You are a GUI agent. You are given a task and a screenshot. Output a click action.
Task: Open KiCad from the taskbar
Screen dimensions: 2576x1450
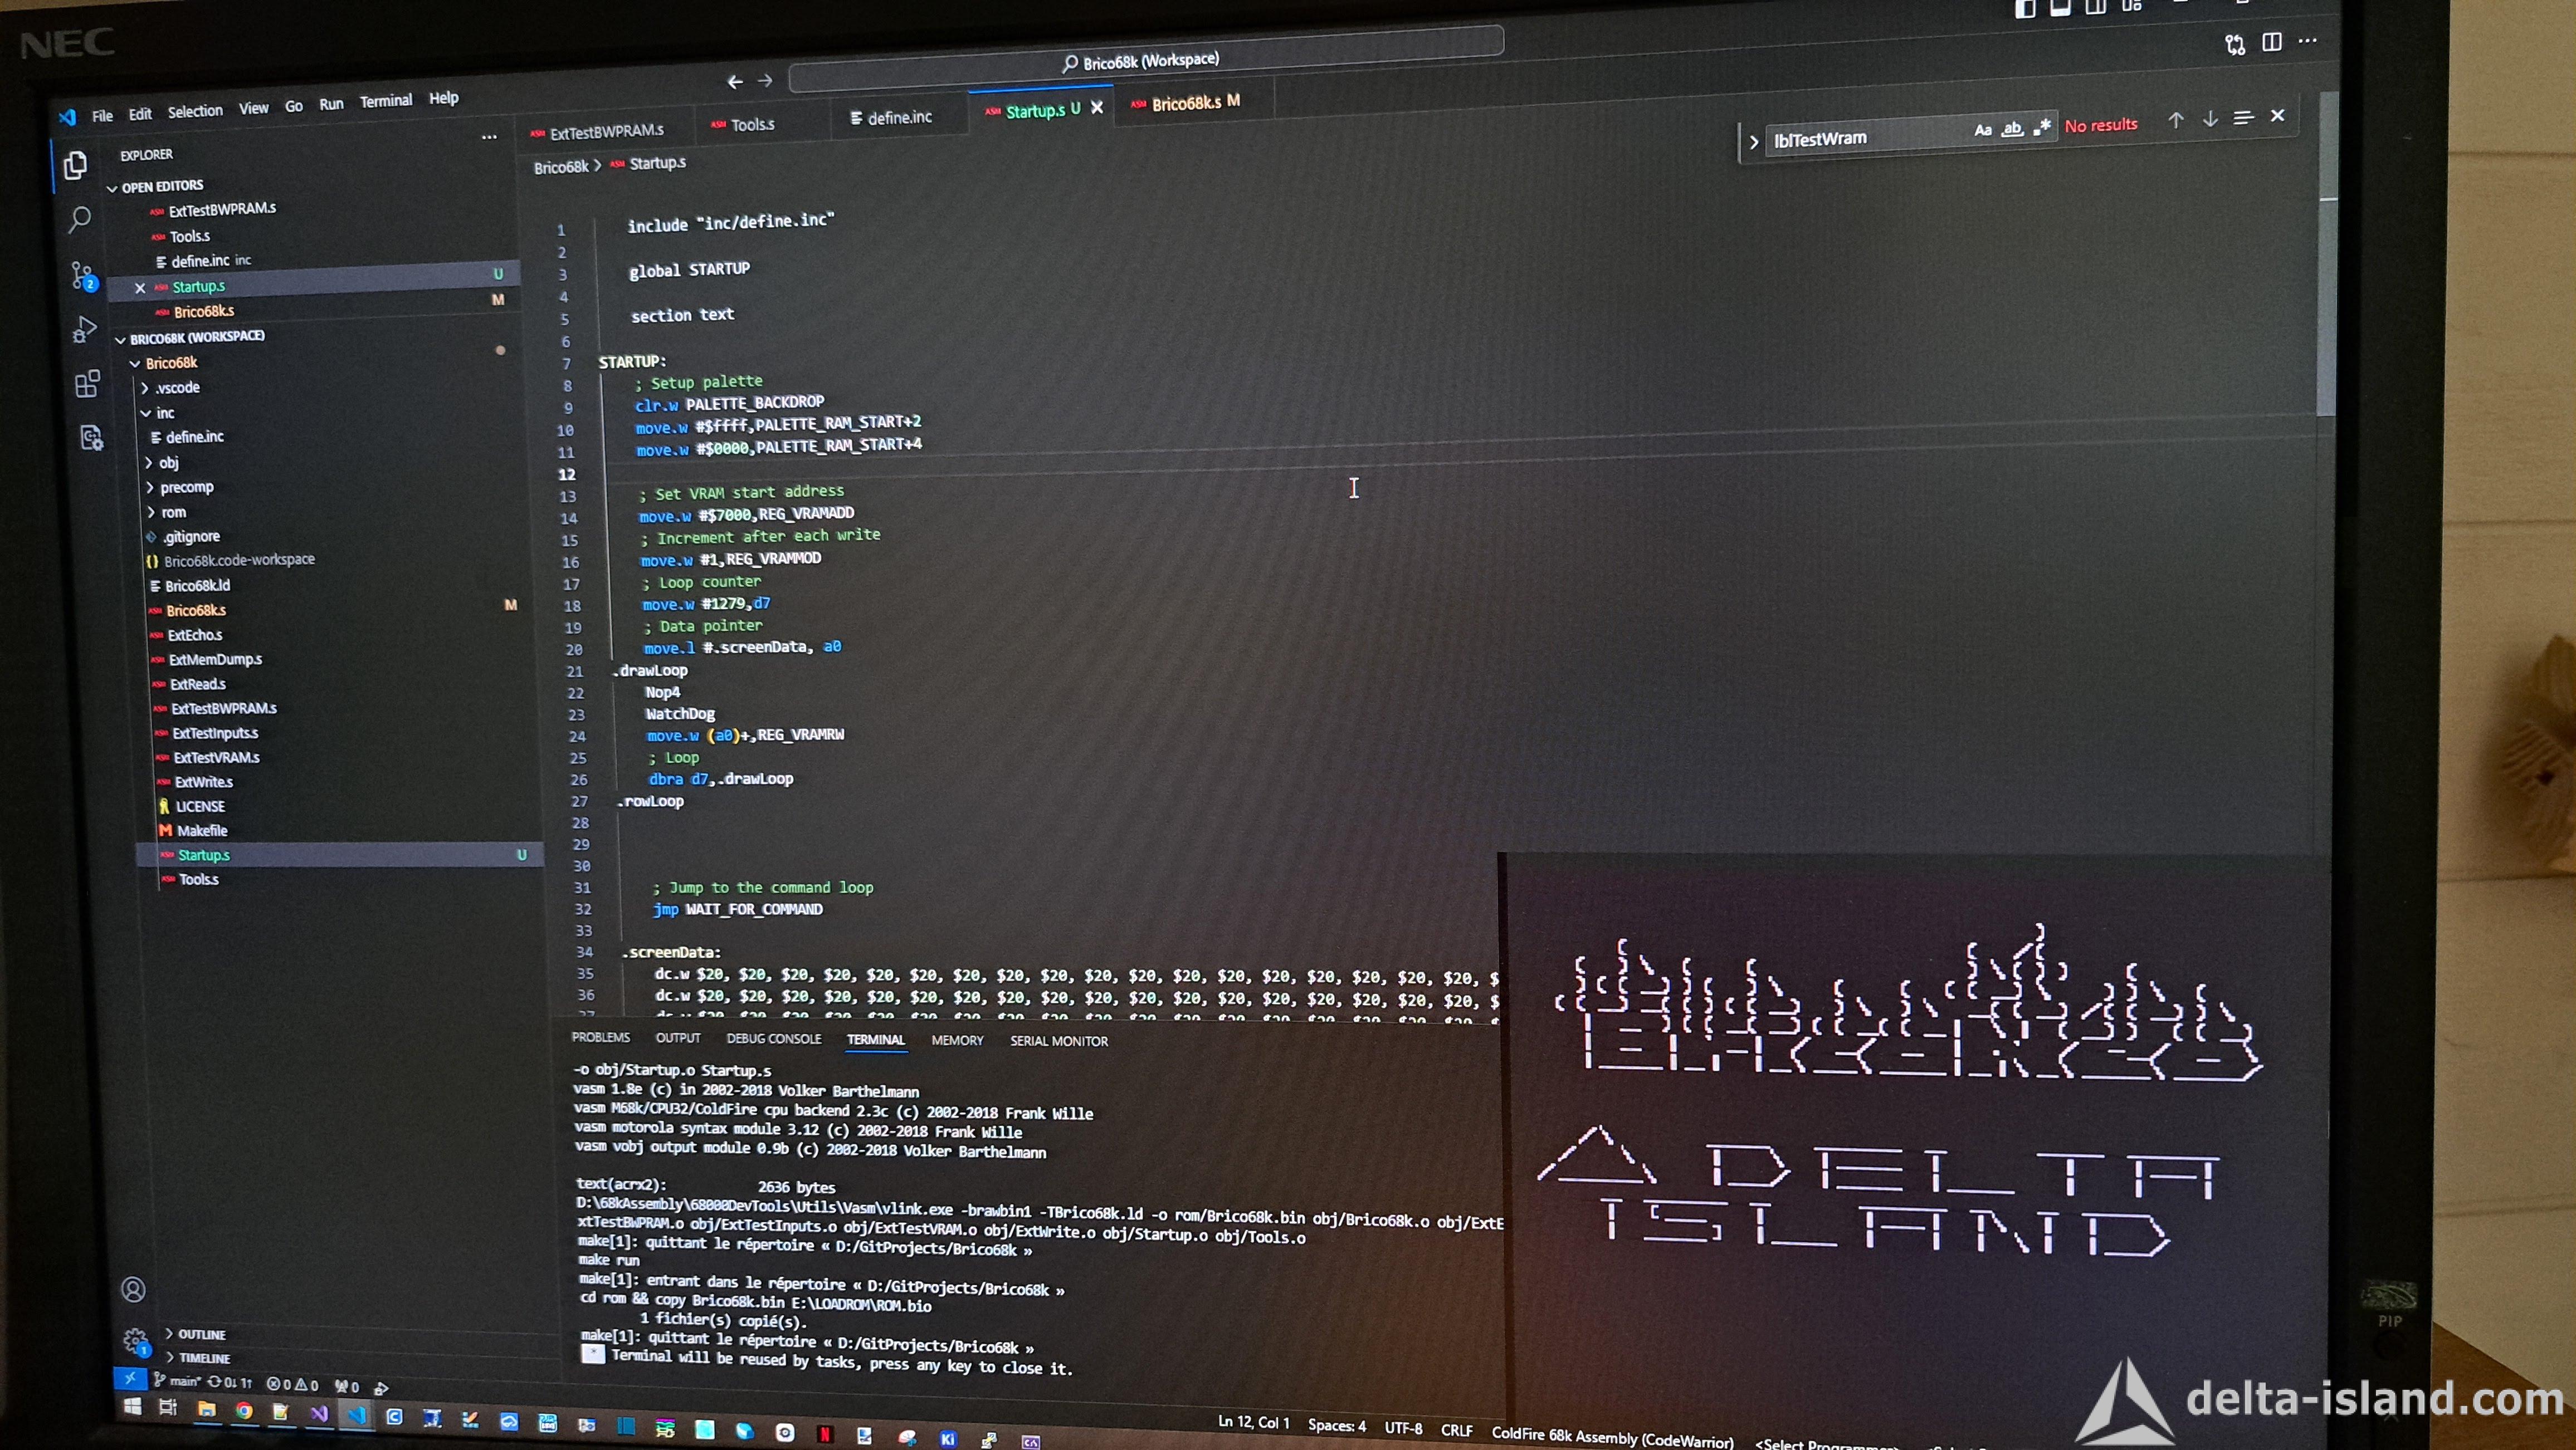pos(947,1438)
